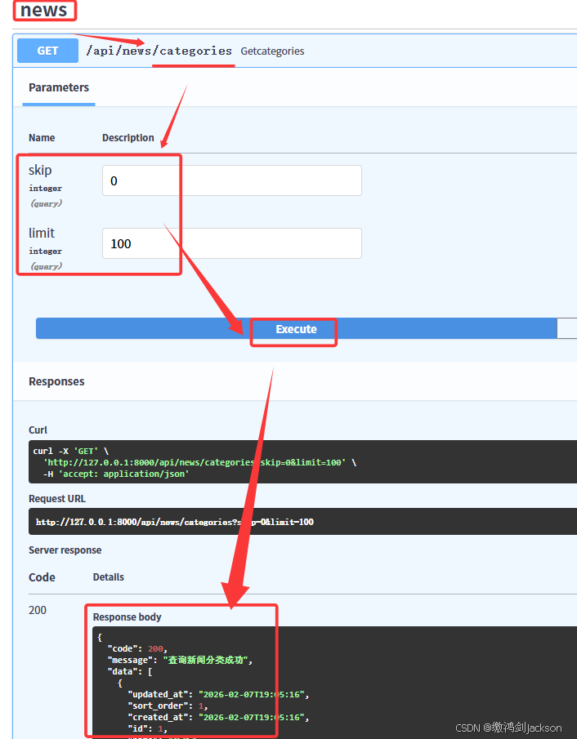Image resolution: width=577 pixels, height=739 pixels.
Task: Click the blue GET method badge
Action: tap(47, 51)
